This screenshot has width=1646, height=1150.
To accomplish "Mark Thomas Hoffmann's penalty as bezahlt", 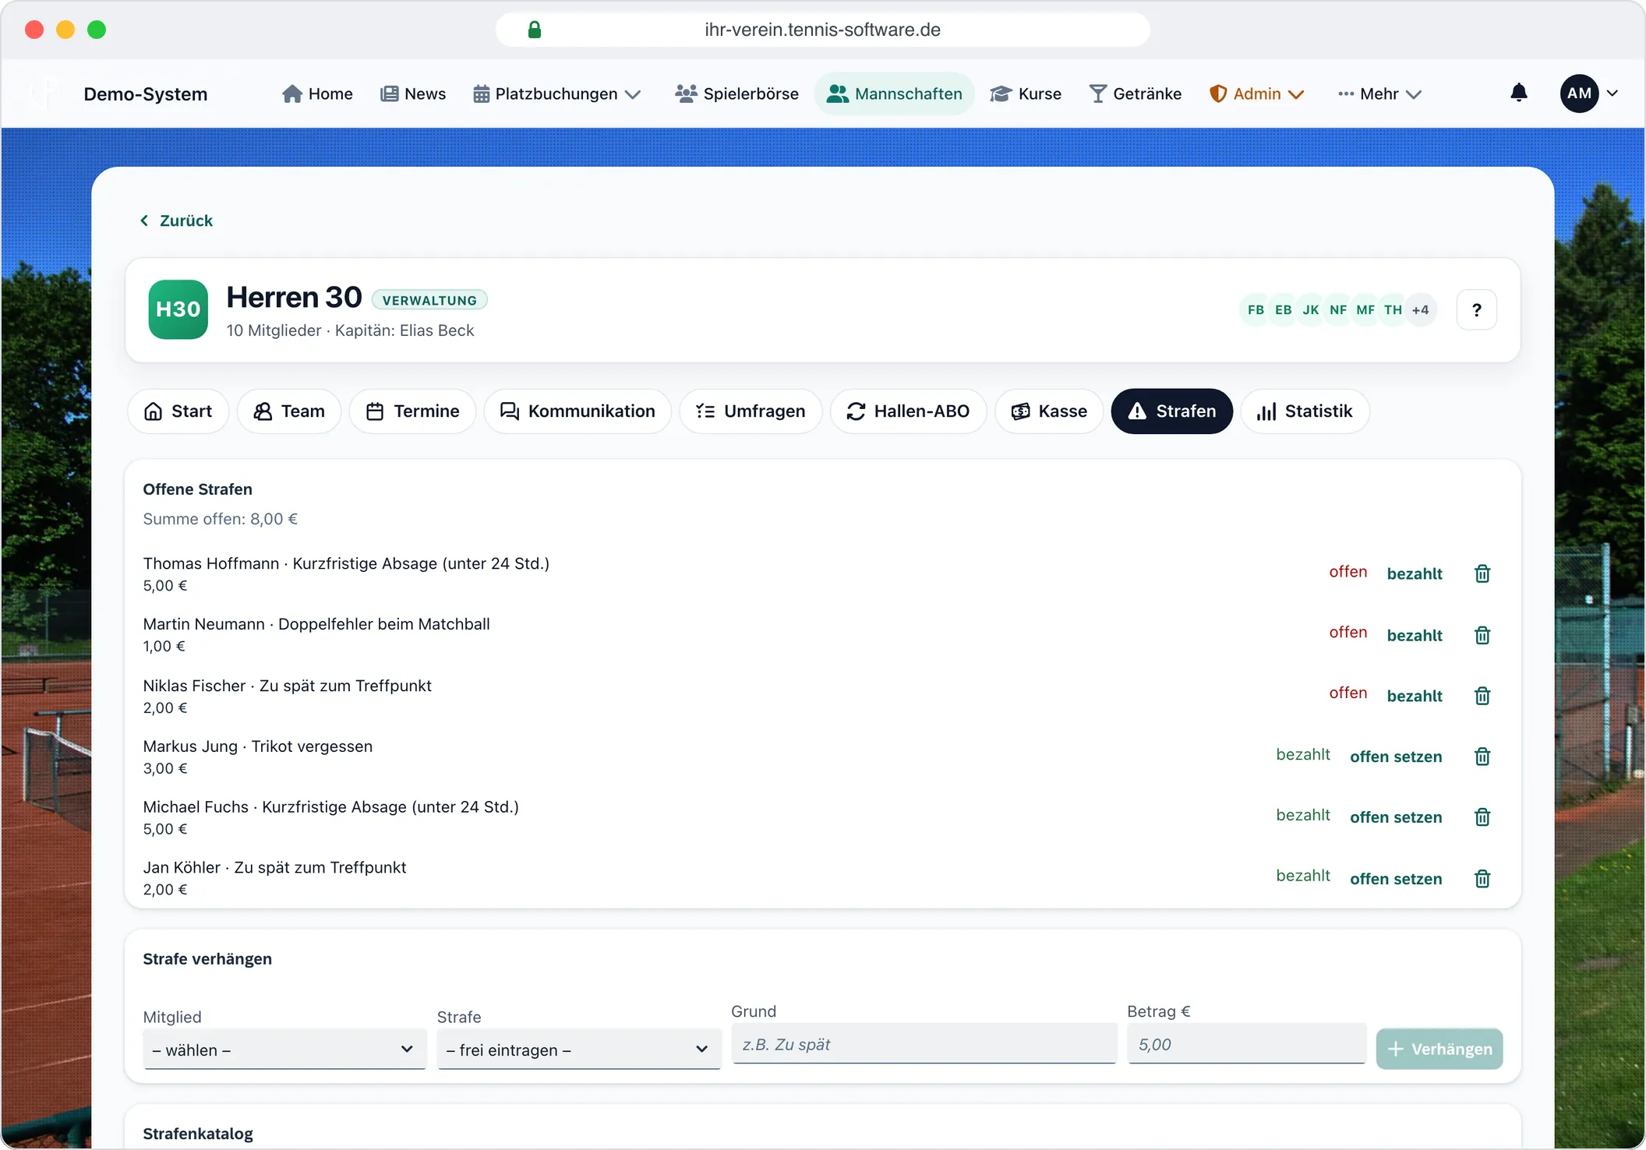I will pos(1415,573).
